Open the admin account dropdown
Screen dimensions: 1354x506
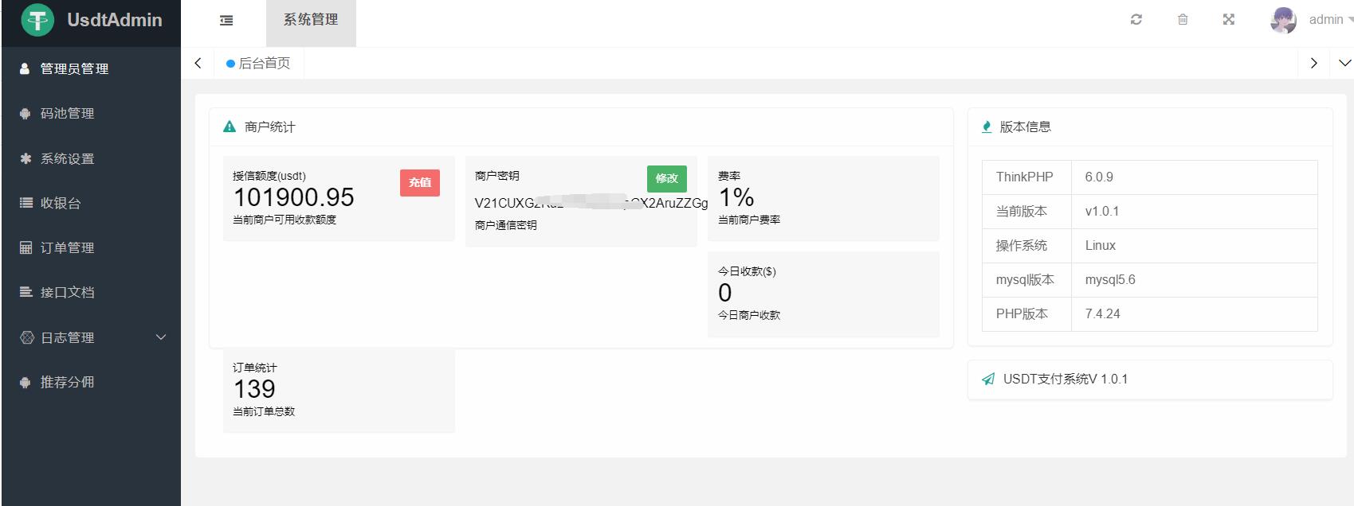(x=1329, y=20)
